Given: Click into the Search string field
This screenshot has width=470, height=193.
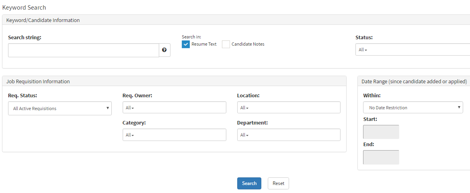Looking at the screenshot, I should click(x=83, y=50).
